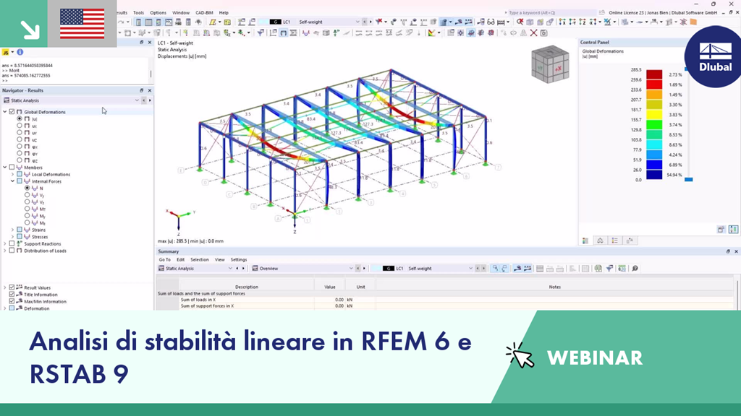The width and height of the screenshot is (741, 416).
Task: Open the Overview dropdown in Summary panel
Action: pos(351,269)
